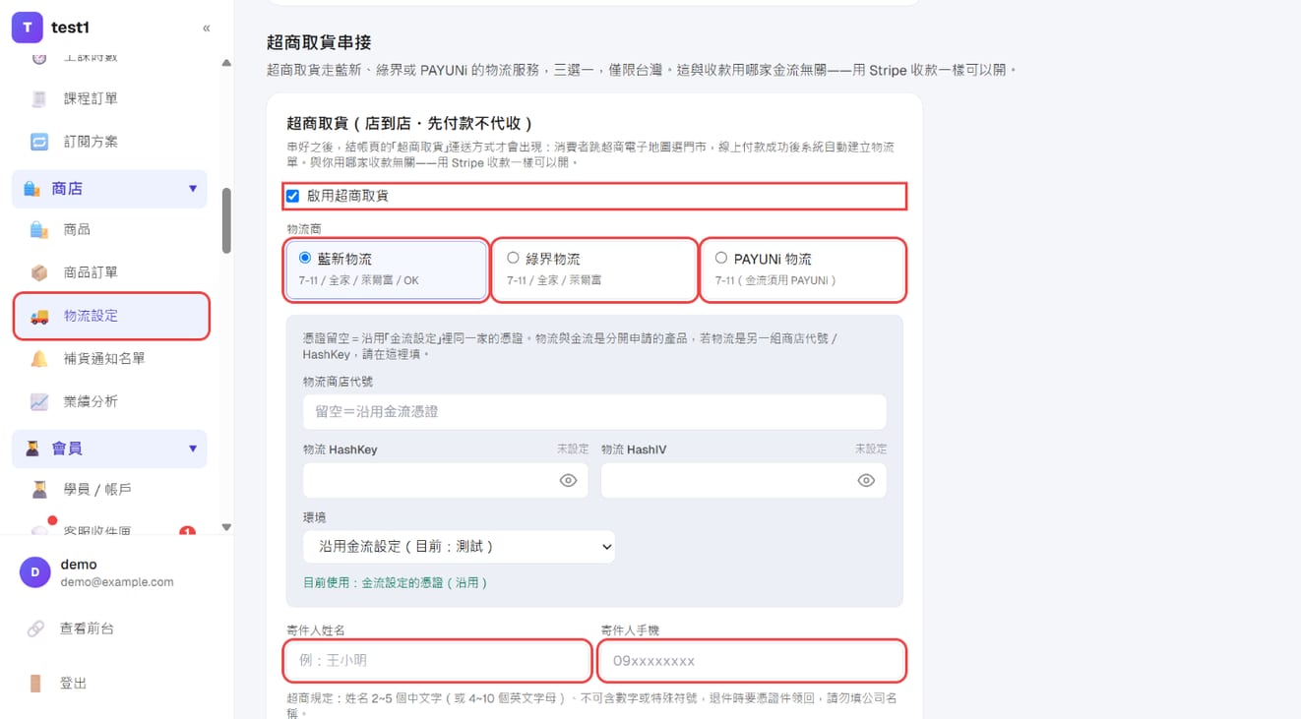
Task: Click 查看前台 link
Action: (87, 629)
